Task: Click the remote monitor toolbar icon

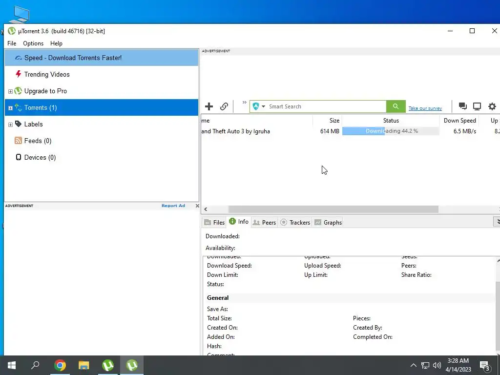Action: pyautogui.click(x=477, y=106)
